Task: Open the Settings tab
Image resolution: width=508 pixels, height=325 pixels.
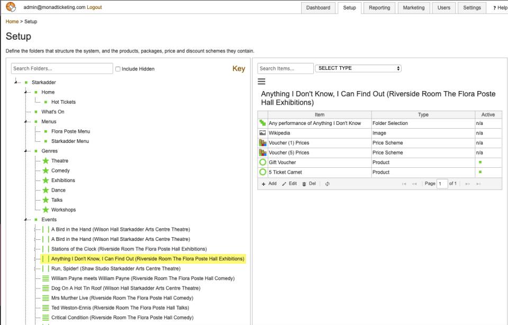Action: pyautogui.click(x=472, y=8)
